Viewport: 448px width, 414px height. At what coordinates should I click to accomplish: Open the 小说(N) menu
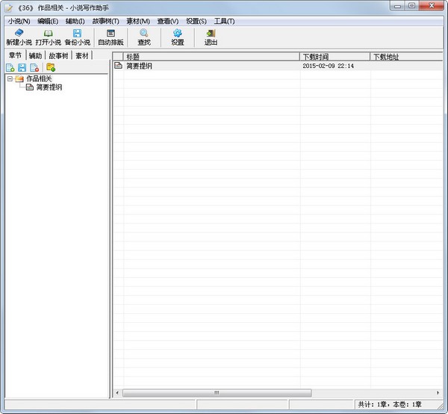[x=19, y=21]
